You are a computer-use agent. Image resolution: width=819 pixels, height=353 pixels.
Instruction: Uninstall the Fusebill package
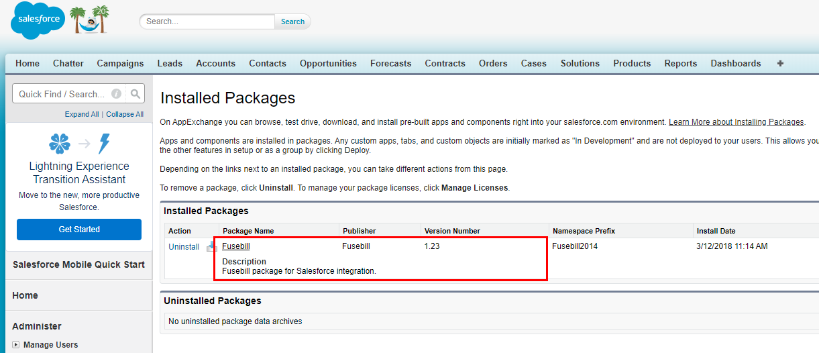coord(184,246)
